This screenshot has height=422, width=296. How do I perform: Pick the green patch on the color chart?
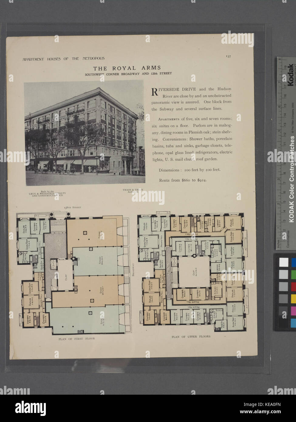click(x=294, y=274)
